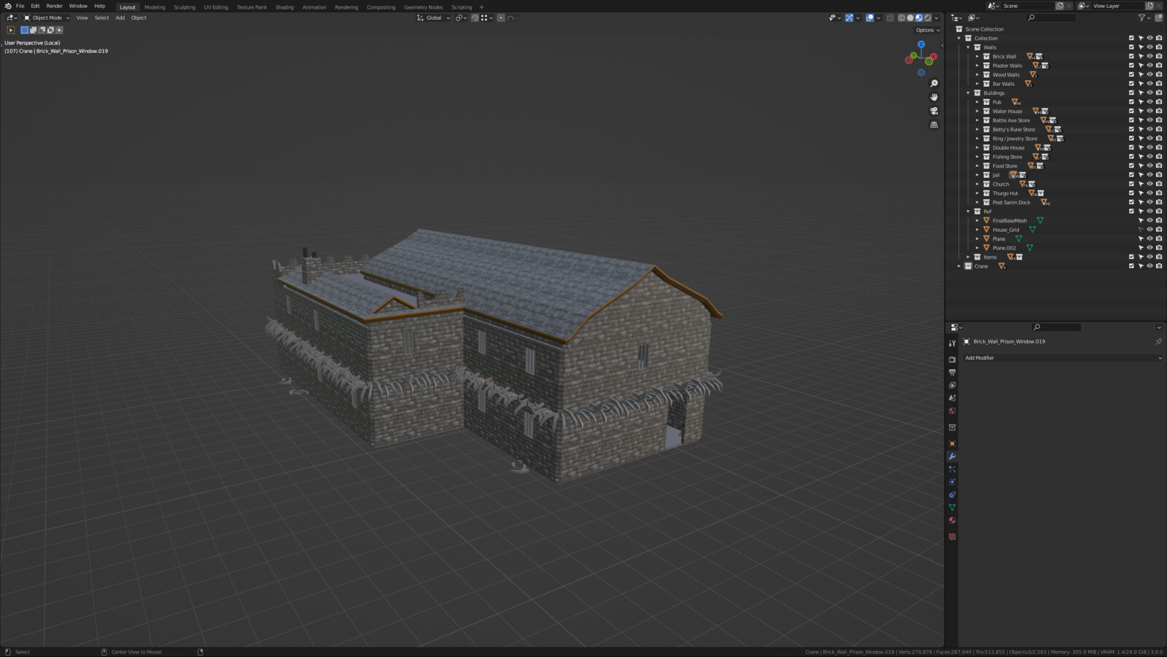Image resolution: width=1167 pixels, height=657 pixels.
Task: Collapse the Ref collection
Action: click(x=969, y=211)
